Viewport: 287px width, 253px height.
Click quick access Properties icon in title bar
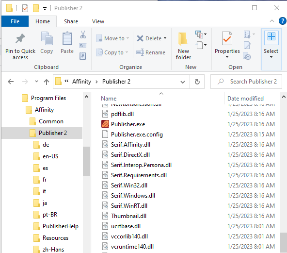coord(25,8)
